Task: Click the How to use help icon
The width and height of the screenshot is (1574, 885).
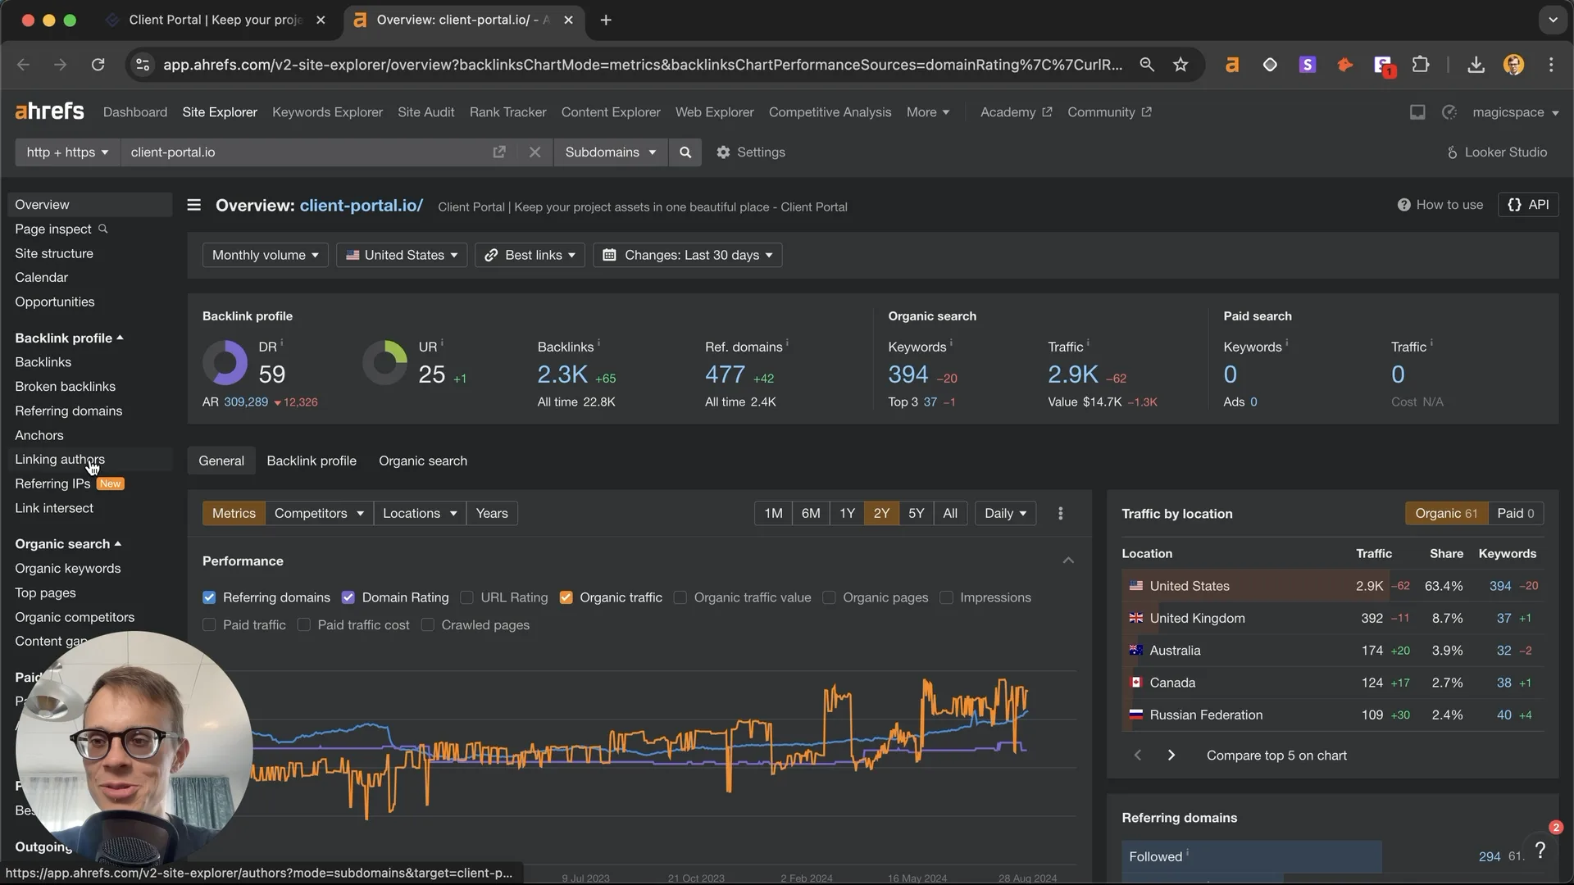Action: [x=1440, y=205]
